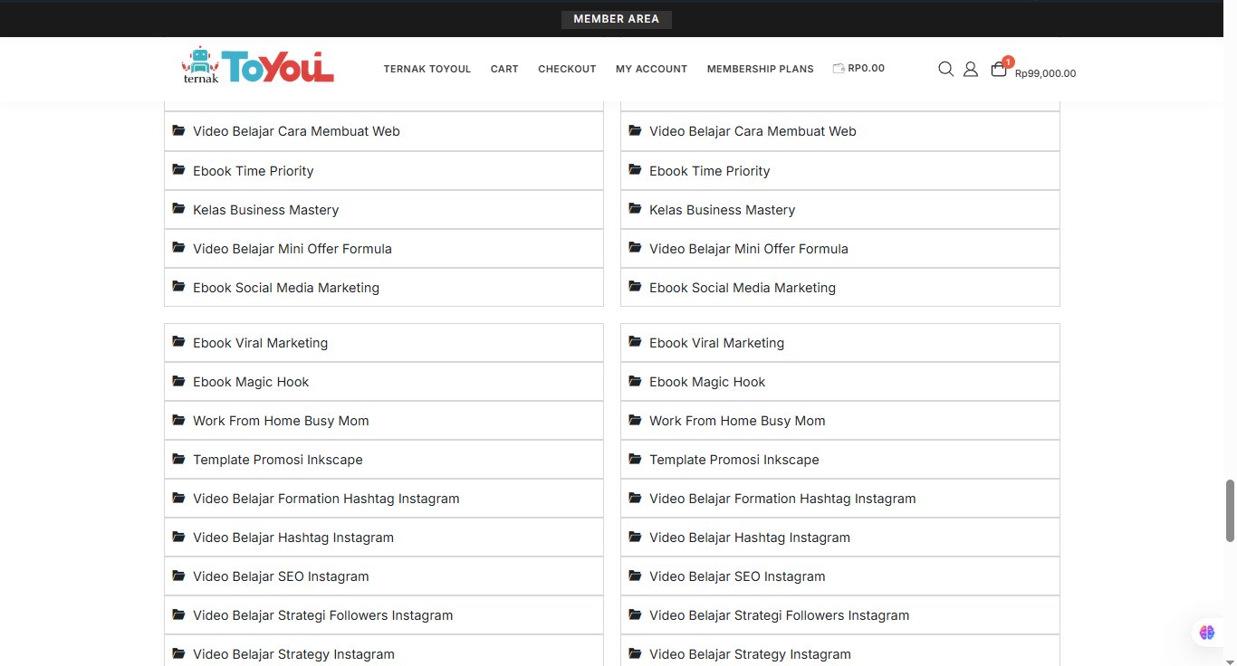The width and height of the screenshot is (1237, 666).
Task: Open Kelas Business Mastery in right list
Action: point(722,210)
